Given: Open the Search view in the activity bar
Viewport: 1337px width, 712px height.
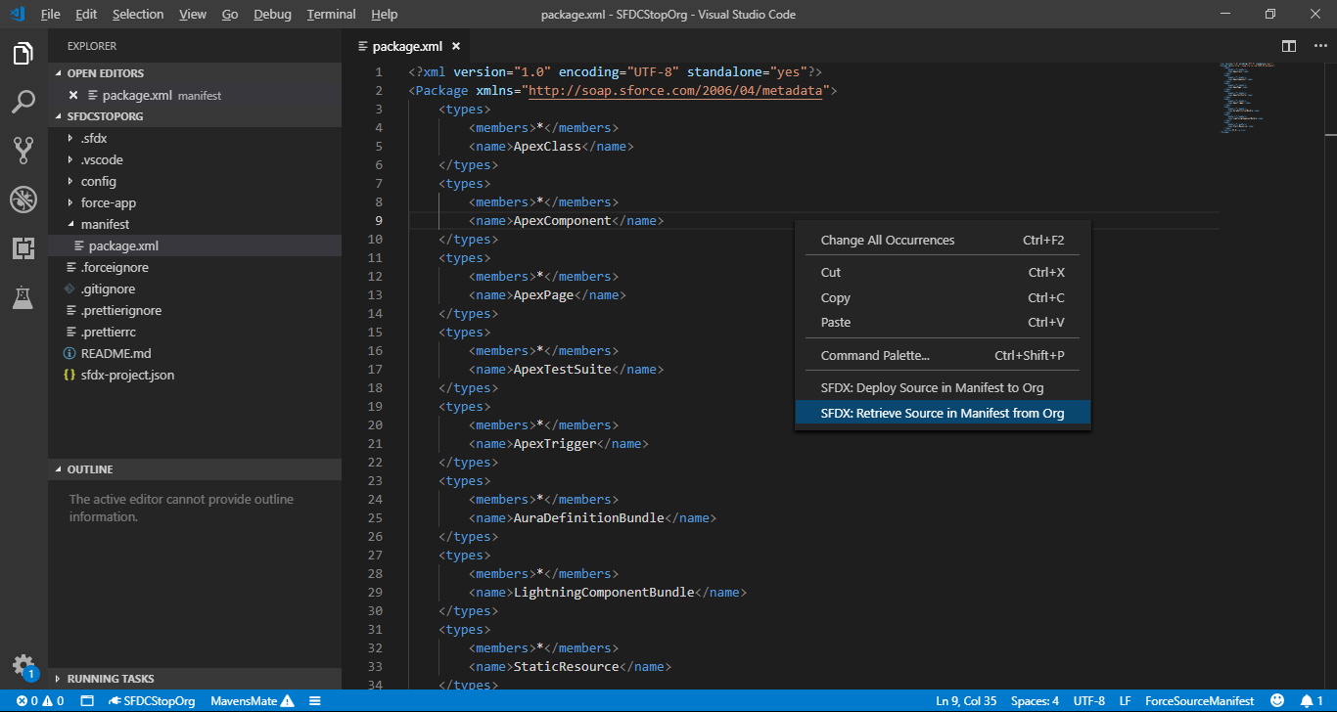Looking at the screenshot, I should (x=23, y=102).
